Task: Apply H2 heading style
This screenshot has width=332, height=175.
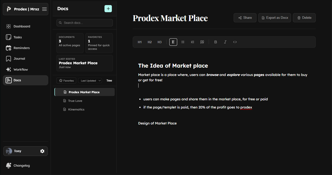Action: point(149,42)
